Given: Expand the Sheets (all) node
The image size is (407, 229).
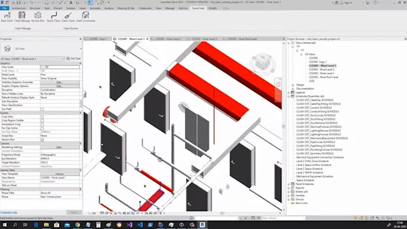Looking at the screenshot, I should 288,192.
